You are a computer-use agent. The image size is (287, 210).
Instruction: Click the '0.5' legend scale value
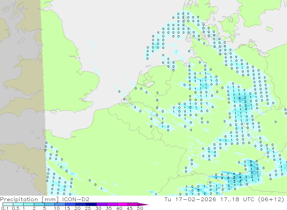click(x=15, y=208)
